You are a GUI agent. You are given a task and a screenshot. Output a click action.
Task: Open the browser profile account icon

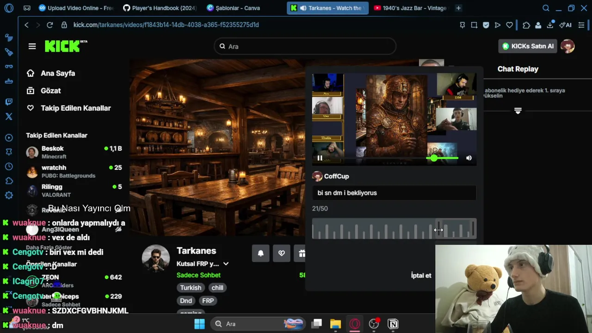(538, 25)
